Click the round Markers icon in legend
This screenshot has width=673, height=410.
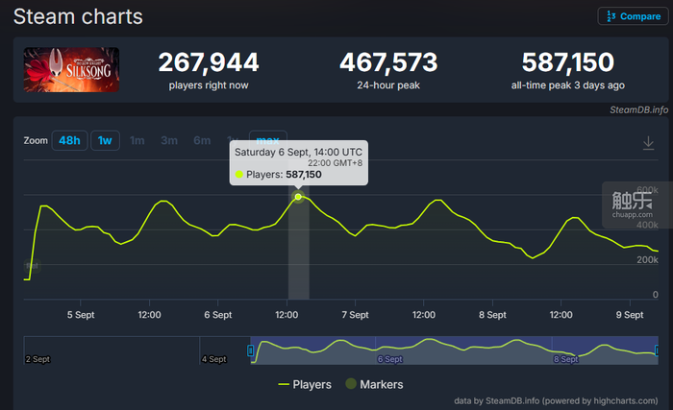click(x=348, y=384)
